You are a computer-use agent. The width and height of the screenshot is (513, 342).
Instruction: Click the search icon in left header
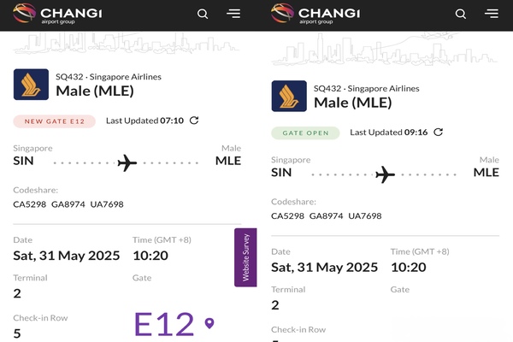203,14
